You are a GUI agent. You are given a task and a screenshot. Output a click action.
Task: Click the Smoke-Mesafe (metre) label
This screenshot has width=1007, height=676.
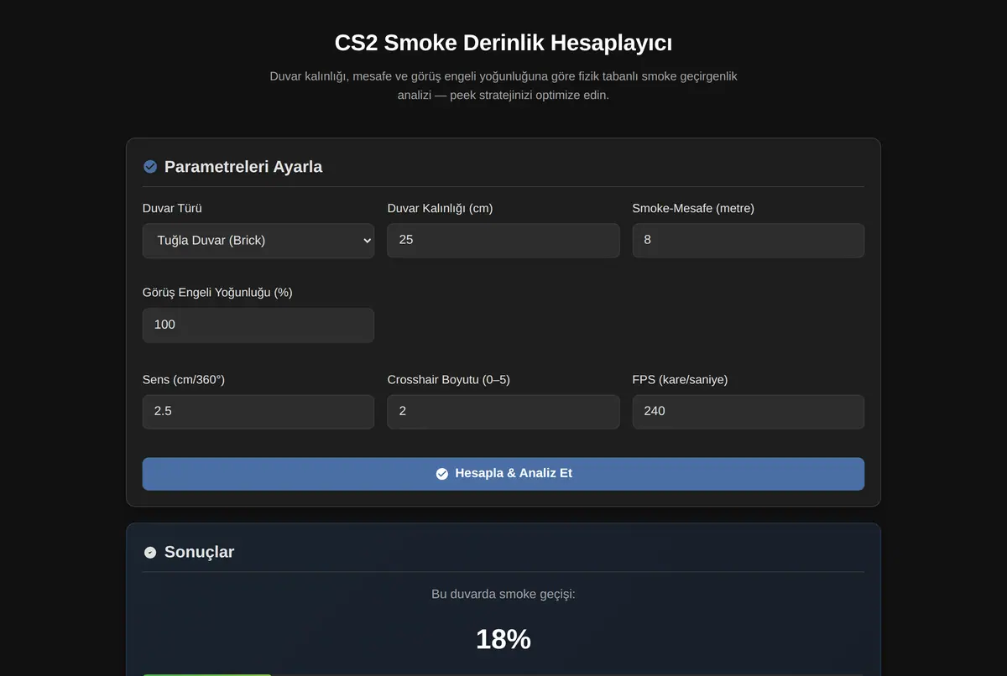(x=693, y=209)
